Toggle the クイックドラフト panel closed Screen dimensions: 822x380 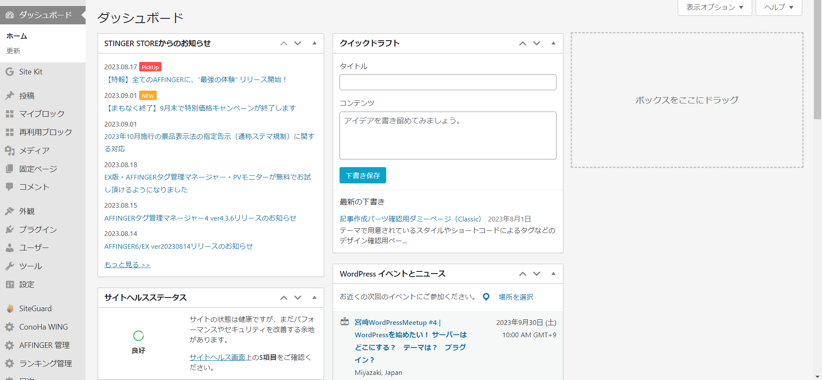(553, 43)
